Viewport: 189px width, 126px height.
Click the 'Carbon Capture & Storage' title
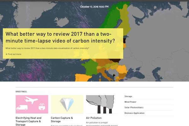pyautogui.click(x=62, y=120)
